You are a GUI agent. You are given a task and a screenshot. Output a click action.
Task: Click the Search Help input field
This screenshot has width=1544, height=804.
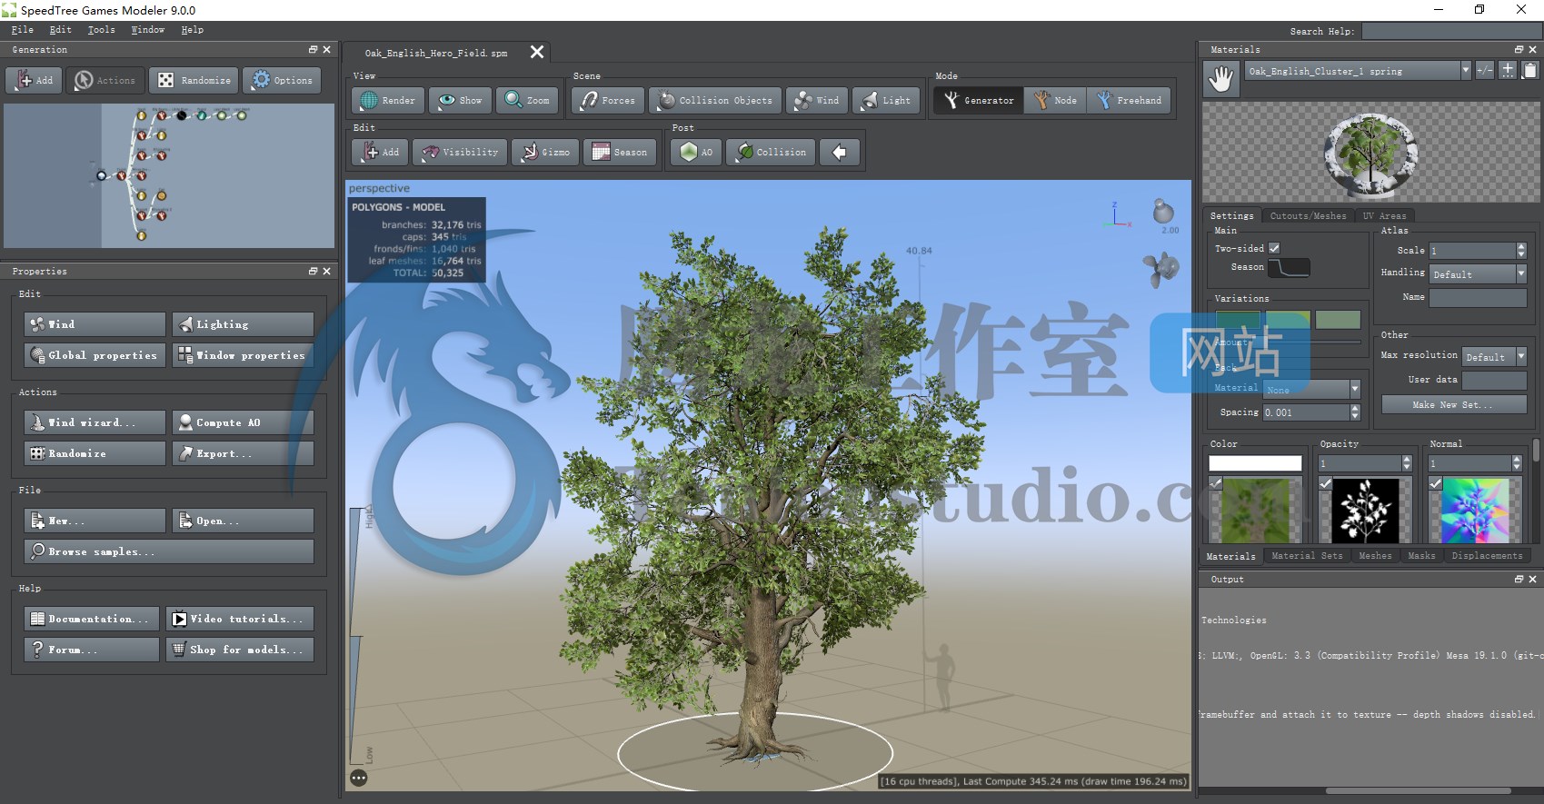[x=1450, y=31]
